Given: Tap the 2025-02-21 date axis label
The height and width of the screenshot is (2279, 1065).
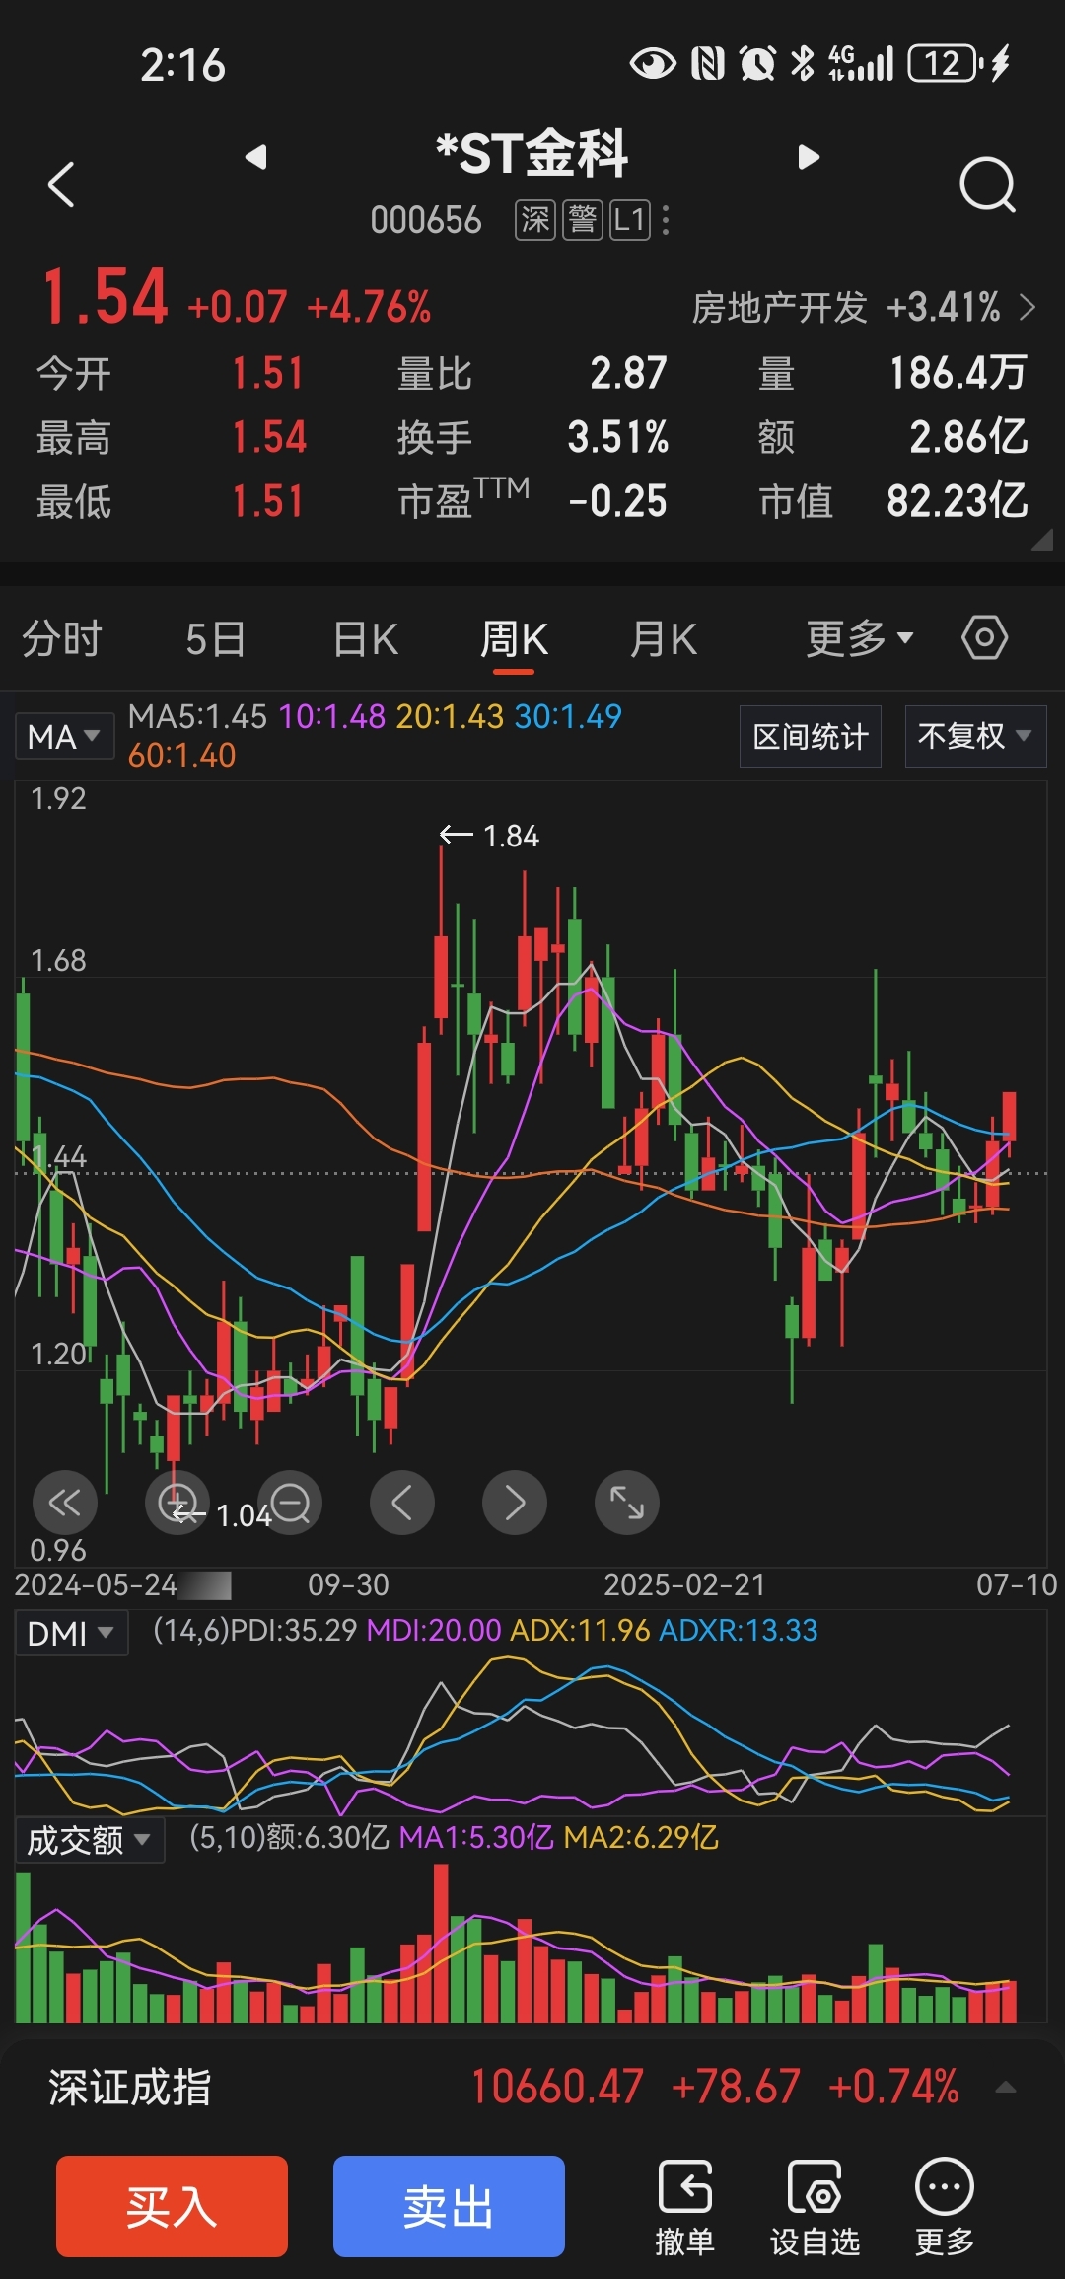Looking at the screenshot, I should [x=684, y=1584].
